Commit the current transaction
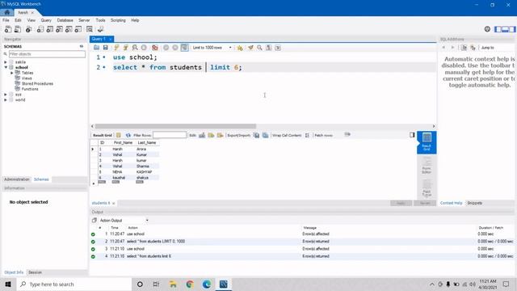Screen dimensions: 517x291 (166, 48)
